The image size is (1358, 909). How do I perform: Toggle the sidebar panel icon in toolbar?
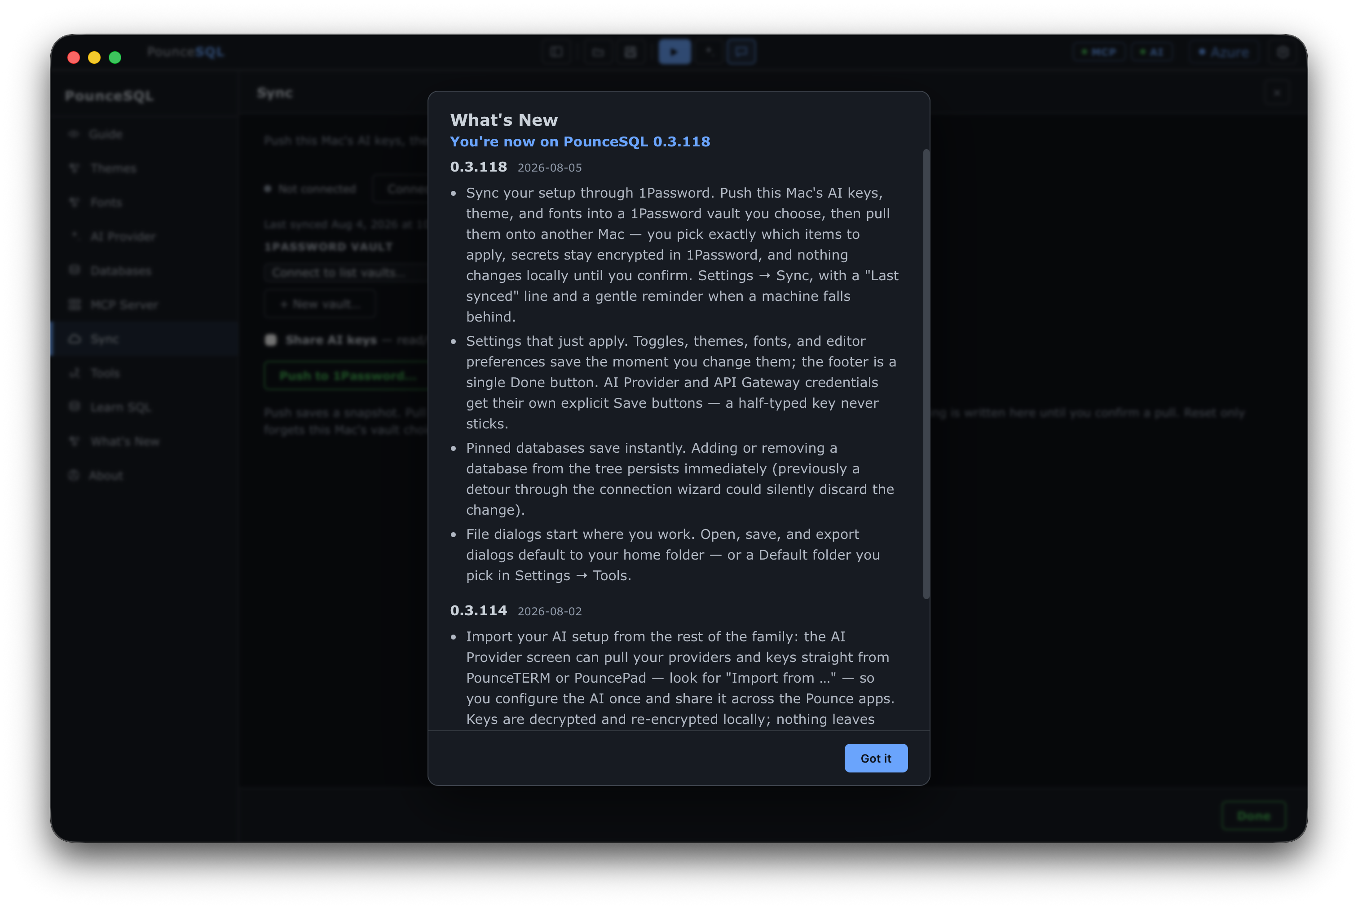pos(556,52)
